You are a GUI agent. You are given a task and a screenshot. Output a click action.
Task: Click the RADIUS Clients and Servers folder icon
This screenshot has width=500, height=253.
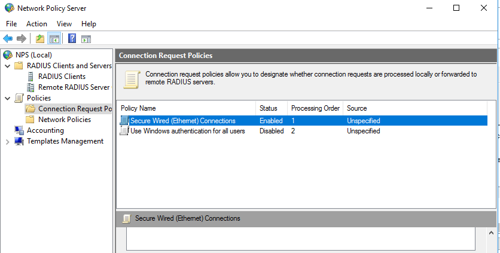pos(19,66)
